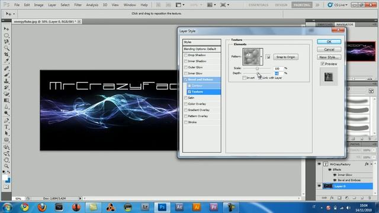Select the Type tool

point(7,127)
